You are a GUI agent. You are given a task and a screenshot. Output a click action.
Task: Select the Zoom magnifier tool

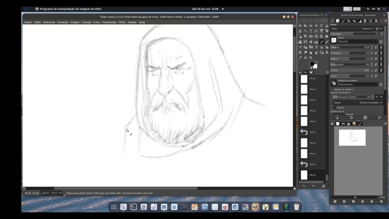311,58
